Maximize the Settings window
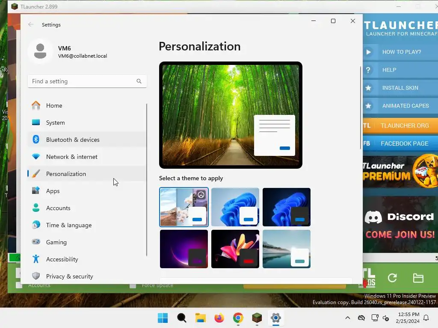The width and height of the screenshot is (438, 328). pyautogui.click(x=333, y=21)
